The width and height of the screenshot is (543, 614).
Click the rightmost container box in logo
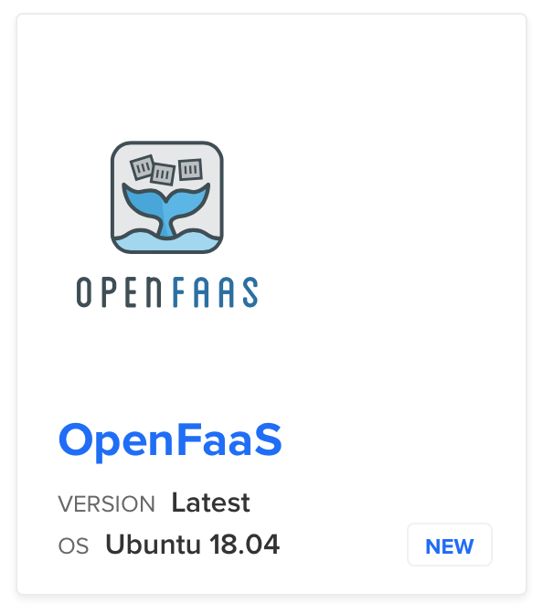(x=191, y=169)
